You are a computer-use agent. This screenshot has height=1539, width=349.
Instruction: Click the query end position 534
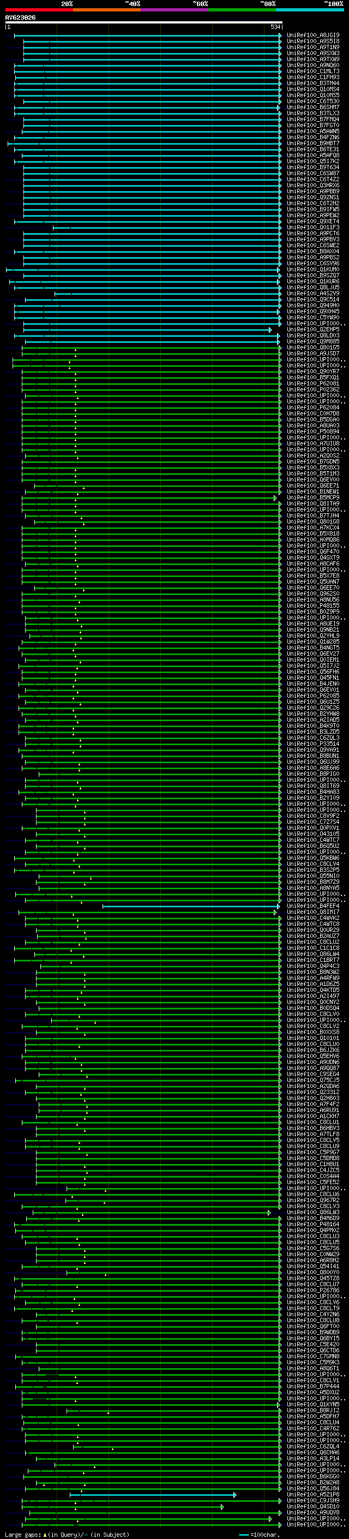[x=275, y=27]
